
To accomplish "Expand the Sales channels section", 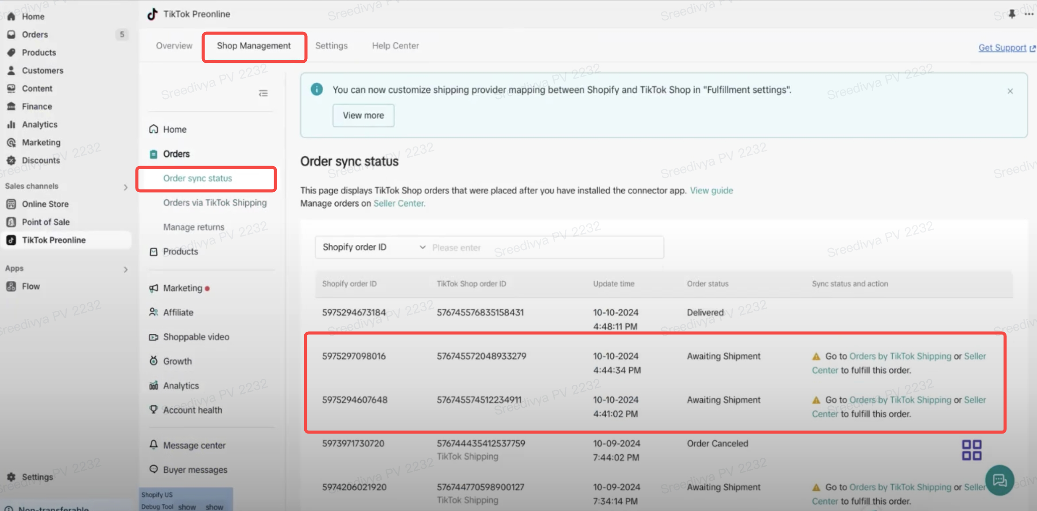I will pos(125,187).
